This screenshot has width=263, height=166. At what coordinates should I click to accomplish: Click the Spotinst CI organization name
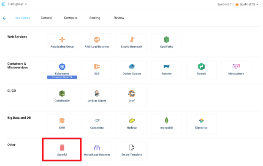tap(225, 4)
